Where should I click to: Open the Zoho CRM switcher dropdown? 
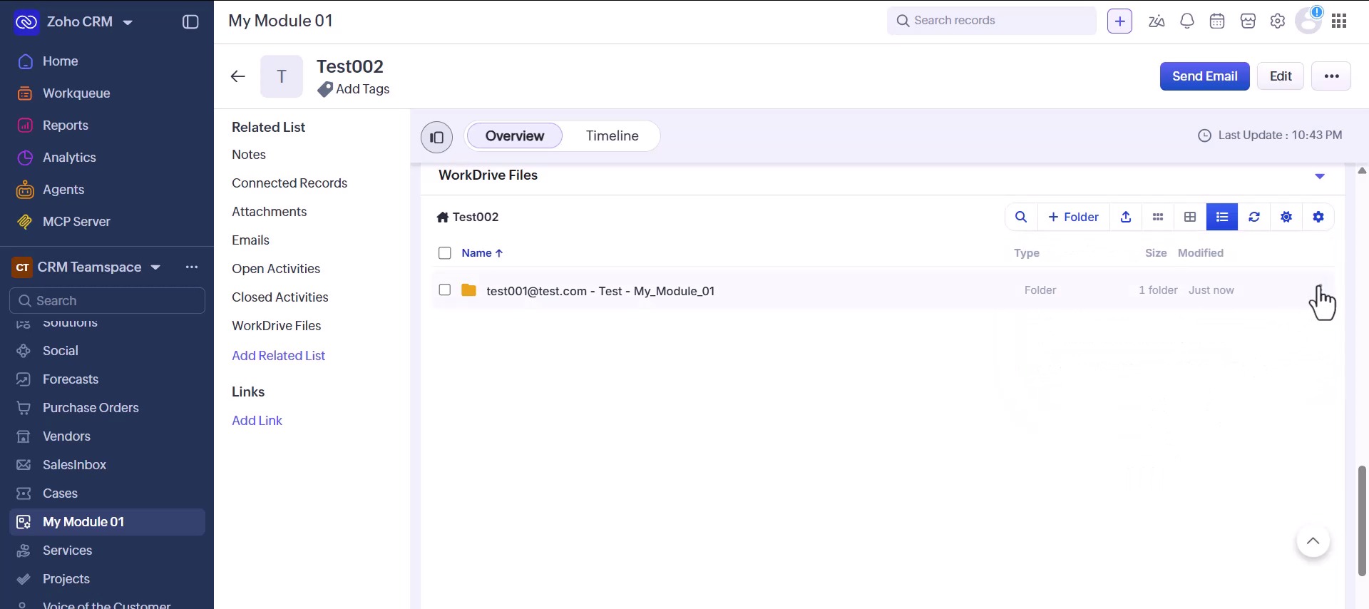[128, 22]
